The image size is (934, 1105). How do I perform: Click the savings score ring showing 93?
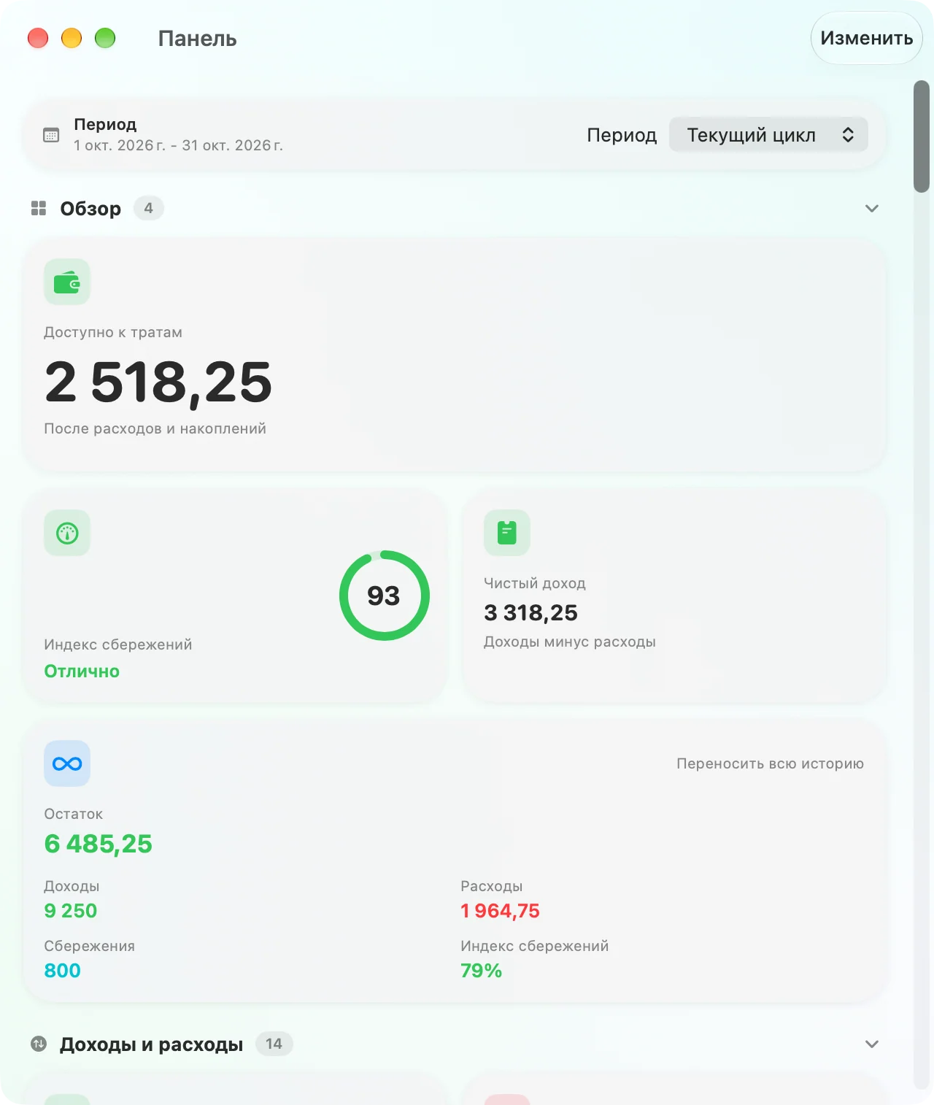pyautogui.click(x=385, y=596)
